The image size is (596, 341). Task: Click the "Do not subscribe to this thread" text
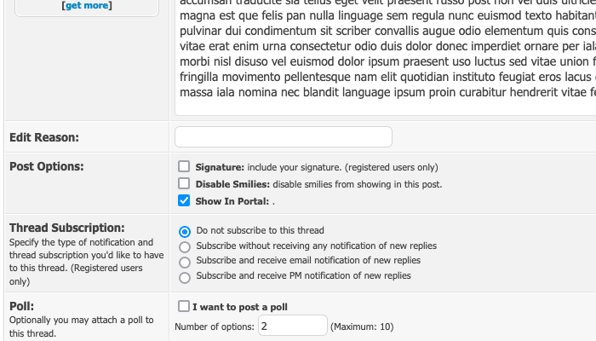tap(260, 230)
